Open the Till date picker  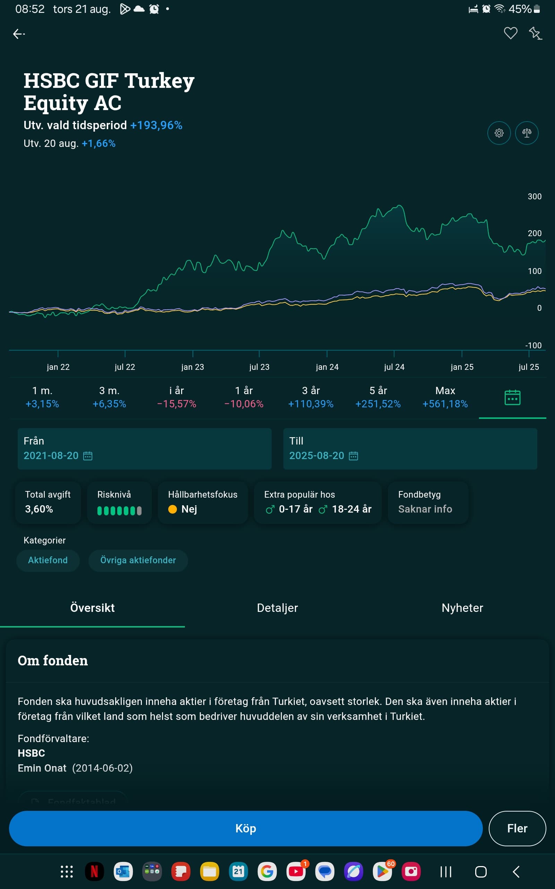(x=410, y=449)
